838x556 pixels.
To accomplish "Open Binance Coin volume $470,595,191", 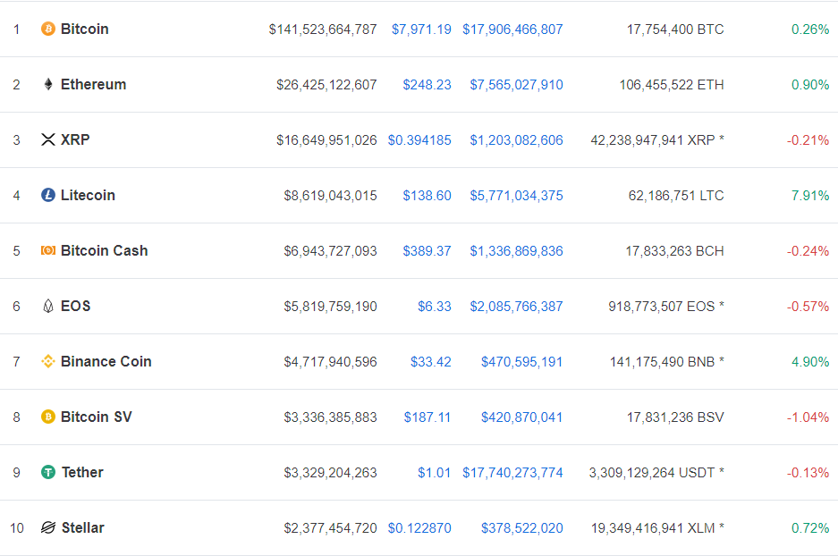I will coord(521,362).
